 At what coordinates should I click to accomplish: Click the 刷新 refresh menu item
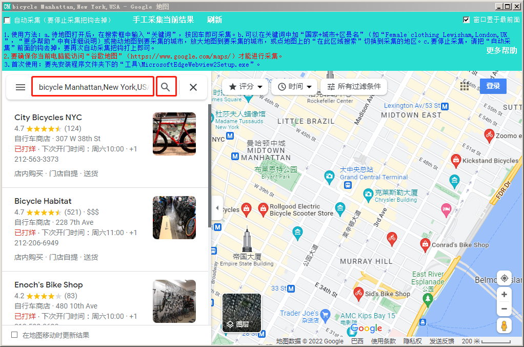[x=214, y=20]
